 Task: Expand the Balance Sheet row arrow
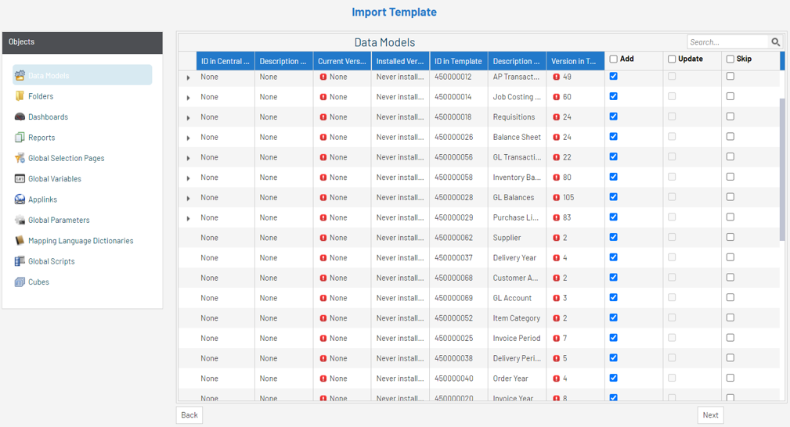[x=189, y=138]
